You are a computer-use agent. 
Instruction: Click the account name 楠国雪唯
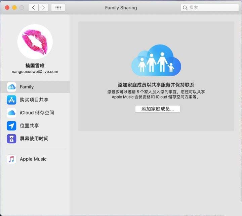(x=35, y=66)
